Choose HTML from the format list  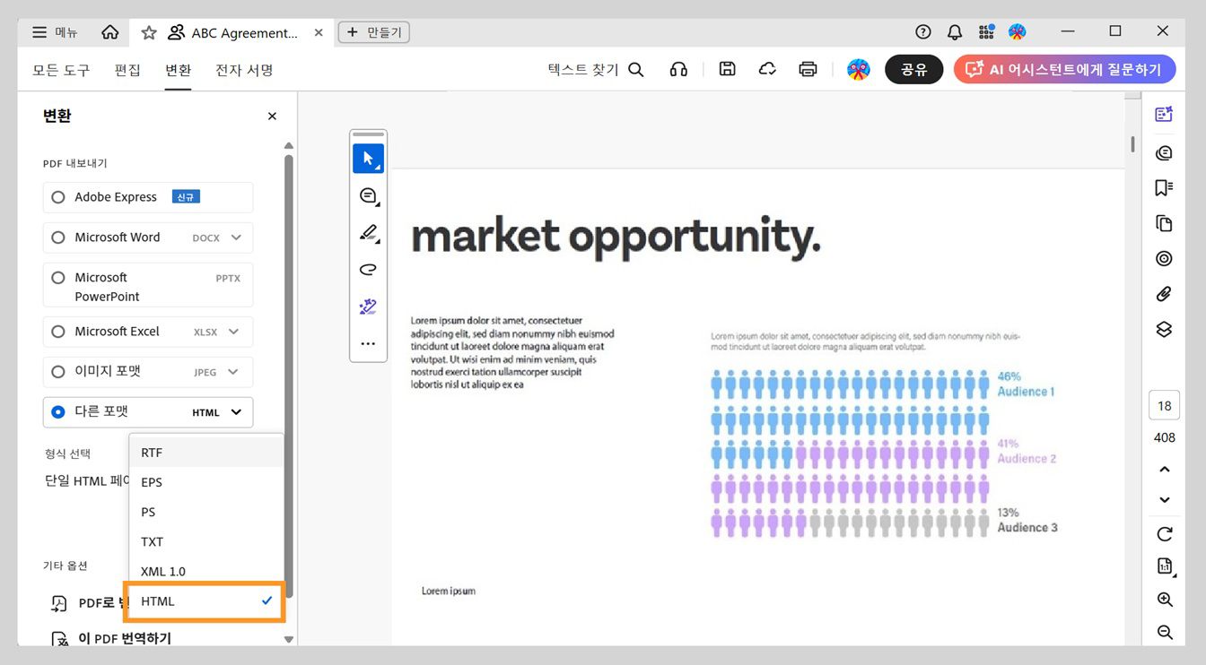206,601
